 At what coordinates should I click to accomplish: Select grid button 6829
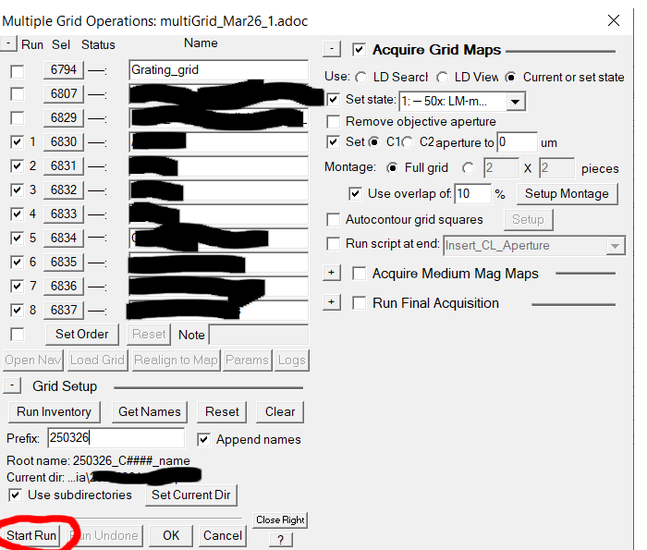[64, 118]
